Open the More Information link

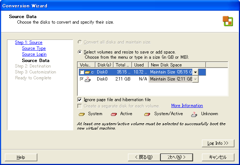click(187, 106)
